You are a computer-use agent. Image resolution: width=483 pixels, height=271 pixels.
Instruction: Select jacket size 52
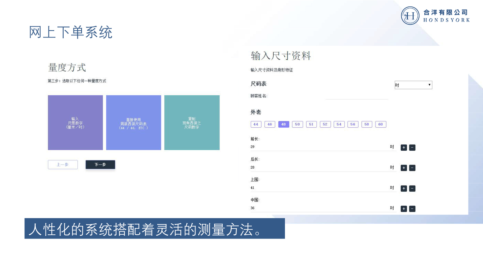(325, 124)
